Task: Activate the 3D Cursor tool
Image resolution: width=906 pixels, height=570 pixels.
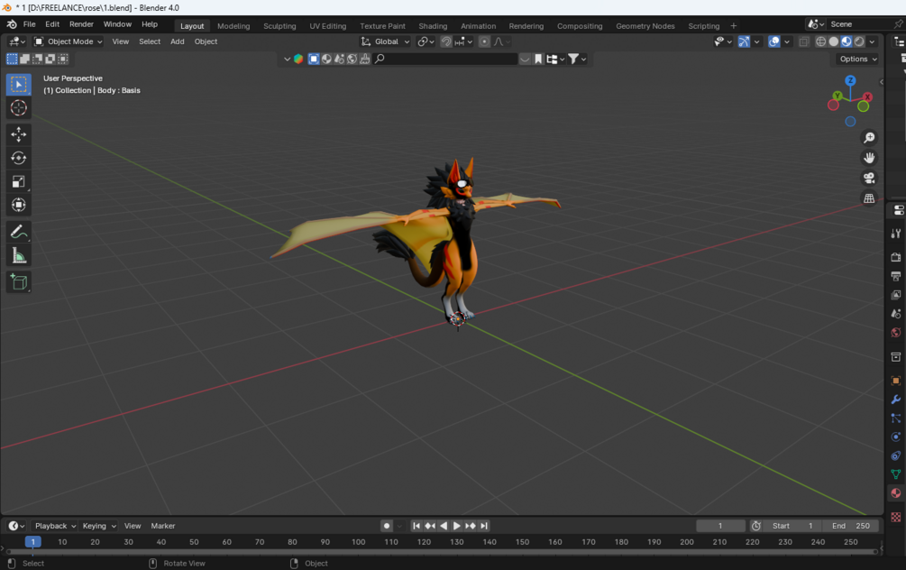Action: 19,108
